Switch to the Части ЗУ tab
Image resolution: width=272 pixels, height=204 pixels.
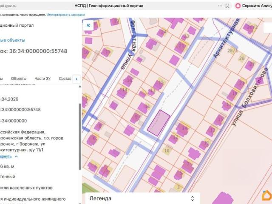42,79
